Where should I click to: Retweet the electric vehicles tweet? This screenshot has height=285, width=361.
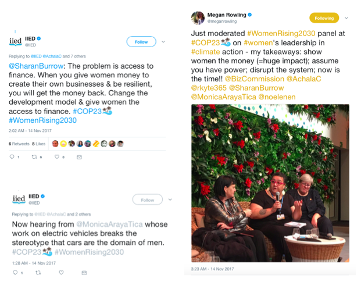pyautogui.click(x=38, y=273)
